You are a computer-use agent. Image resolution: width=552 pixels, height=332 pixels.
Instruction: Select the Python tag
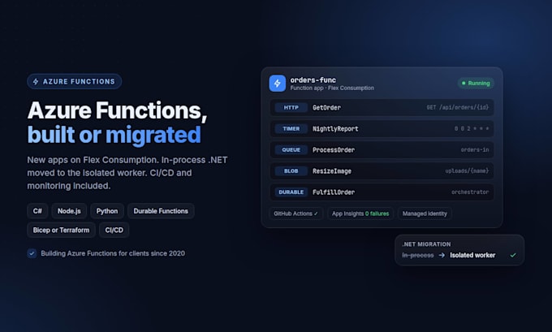pyautogui.click(x=107, y=211)
